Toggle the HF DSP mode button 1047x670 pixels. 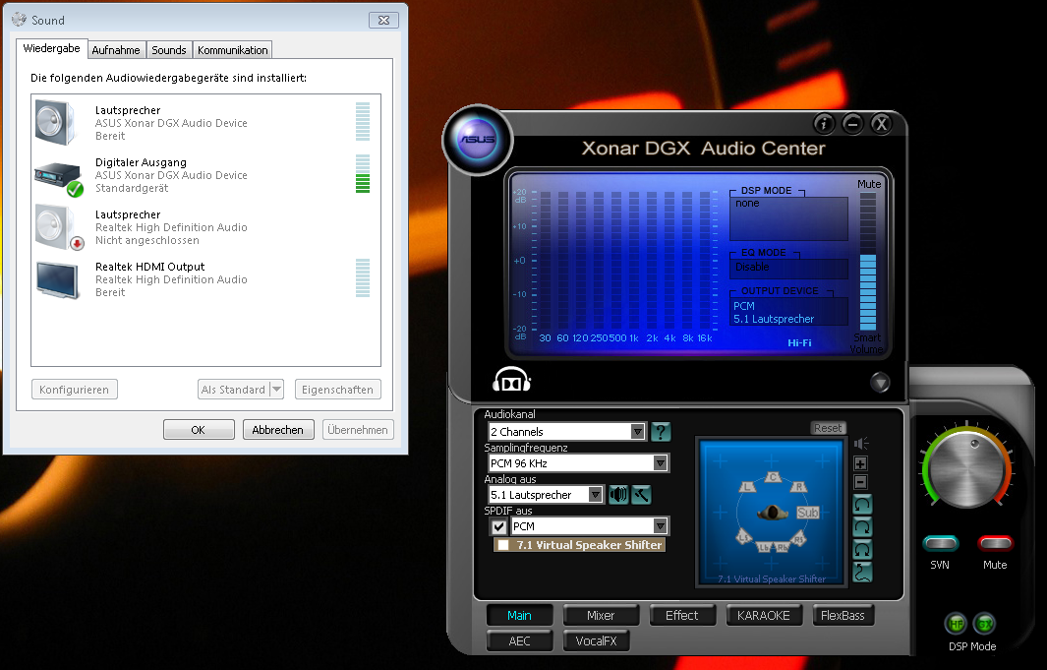click(957, 624)
